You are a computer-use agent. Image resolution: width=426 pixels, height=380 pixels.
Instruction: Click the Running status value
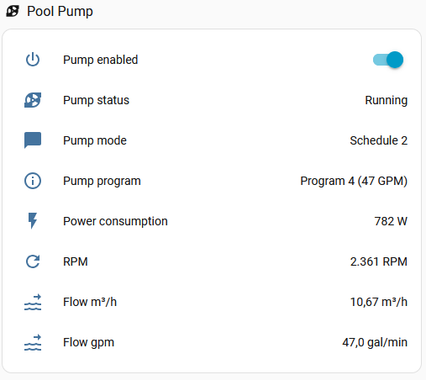[387, 100]
